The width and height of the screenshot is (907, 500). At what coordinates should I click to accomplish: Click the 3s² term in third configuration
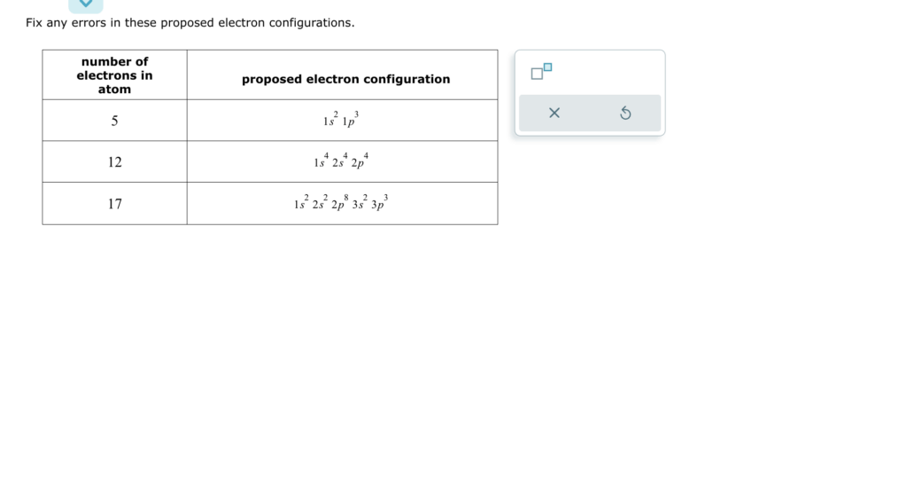pos(360,204)
